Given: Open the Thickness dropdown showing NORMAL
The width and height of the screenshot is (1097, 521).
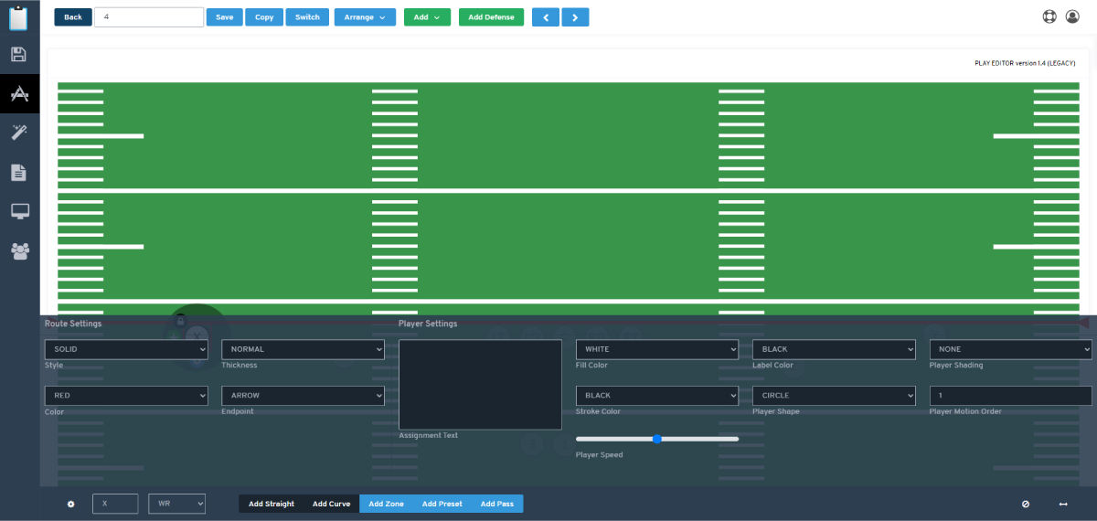Looking at the screenshot, I should point(303,349).
